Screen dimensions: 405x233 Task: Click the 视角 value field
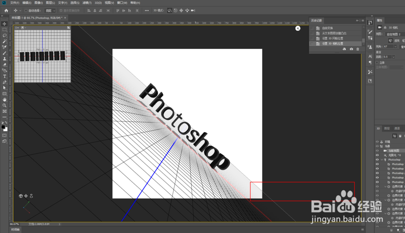[388, 47]
